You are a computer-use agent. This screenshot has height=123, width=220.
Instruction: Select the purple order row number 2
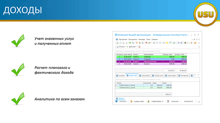[151, 61]
